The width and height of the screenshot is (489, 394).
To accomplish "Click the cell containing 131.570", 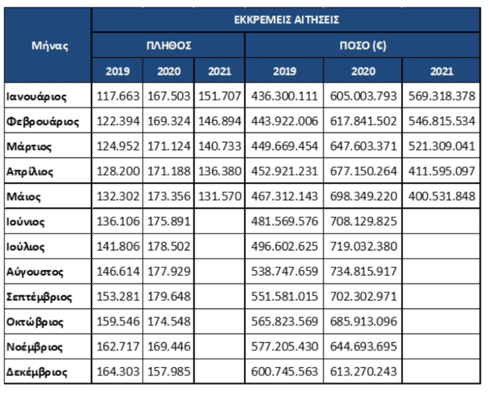I will 220,196.
